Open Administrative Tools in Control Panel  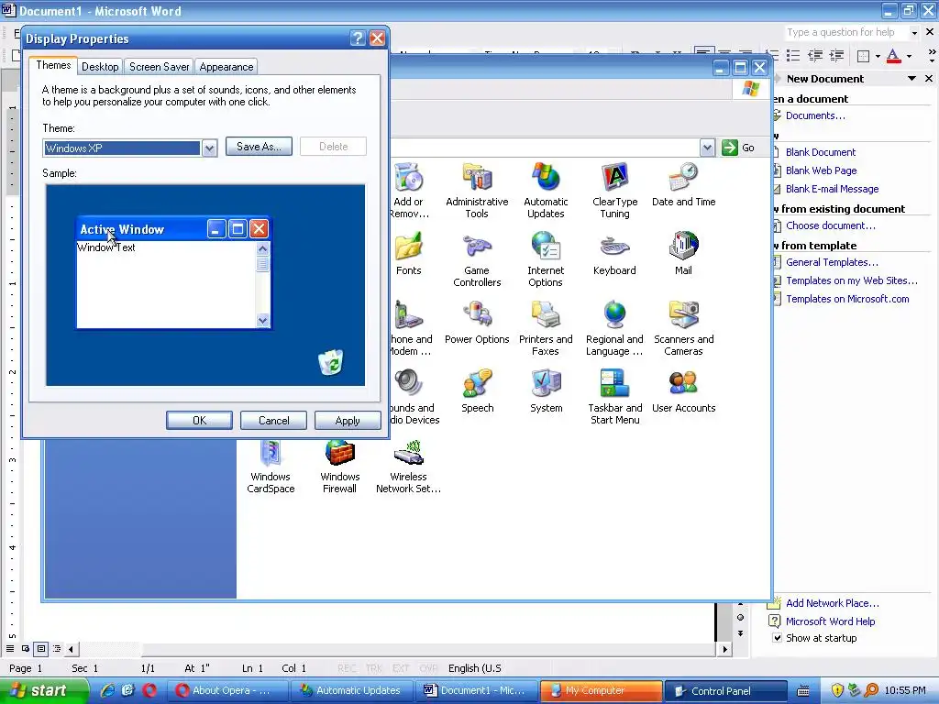pyautogui.click(x=477, y=191)
